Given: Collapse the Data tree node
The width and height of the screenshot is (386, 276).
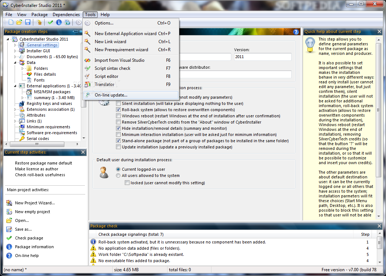Looking at the screenshot, I should coord(15,63).
